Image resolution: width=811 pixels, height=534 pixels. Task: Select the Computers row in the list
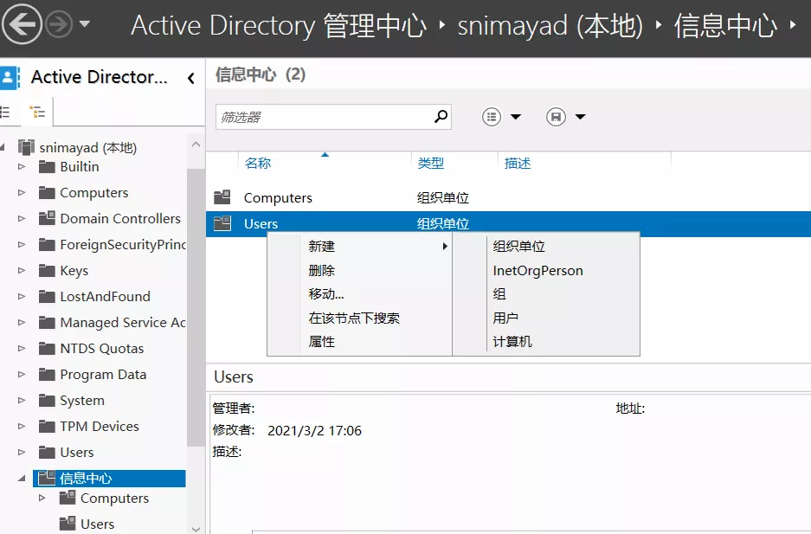click(x=278, y=198)
